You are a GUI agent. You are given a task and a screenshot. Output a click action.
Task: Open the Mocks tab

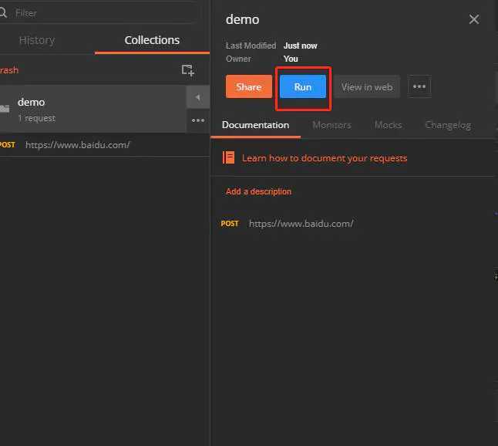point(388,125)
